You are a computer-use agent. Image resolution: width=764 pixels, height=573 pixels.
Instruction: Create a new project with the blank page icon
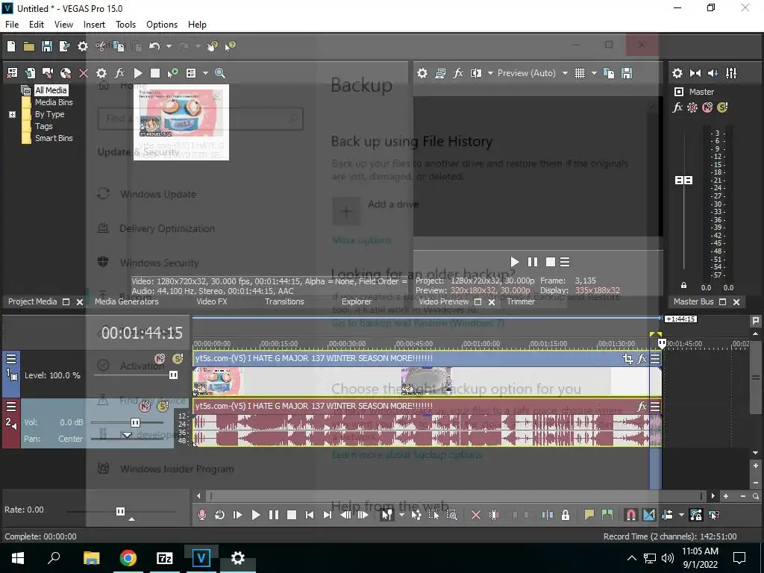pos(11,46)
